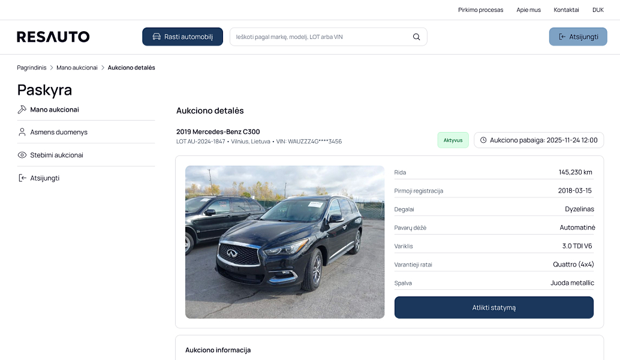The image size is (620, 360).
Task: Click the Vilnius, Lietuva location text
Action: pyautogui.click(x=251, y=142)
